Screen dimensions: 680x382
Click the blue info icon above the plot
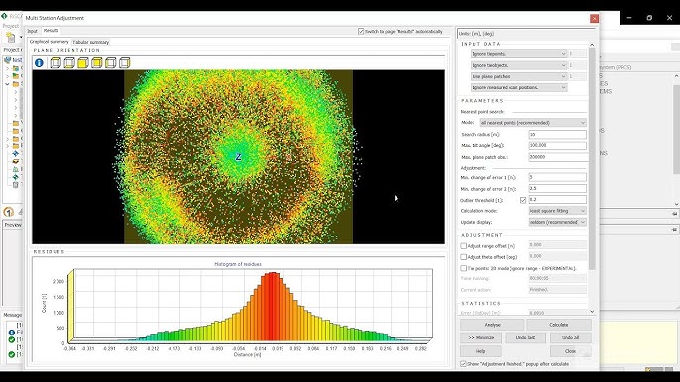coord(39,63)
